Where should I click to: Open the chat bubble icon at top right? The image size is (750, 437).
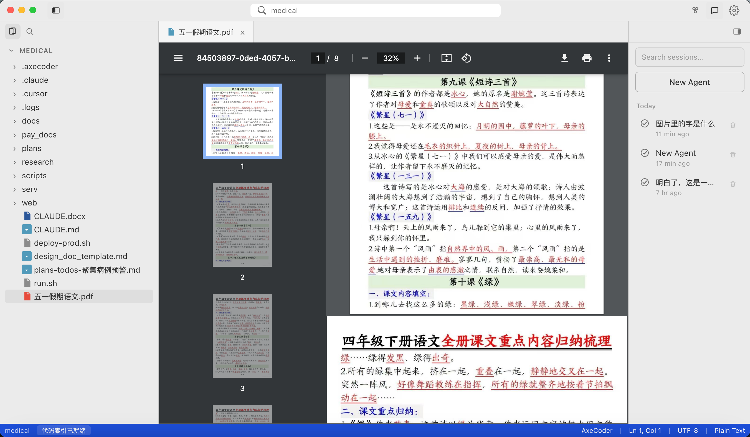pos(714,11)
